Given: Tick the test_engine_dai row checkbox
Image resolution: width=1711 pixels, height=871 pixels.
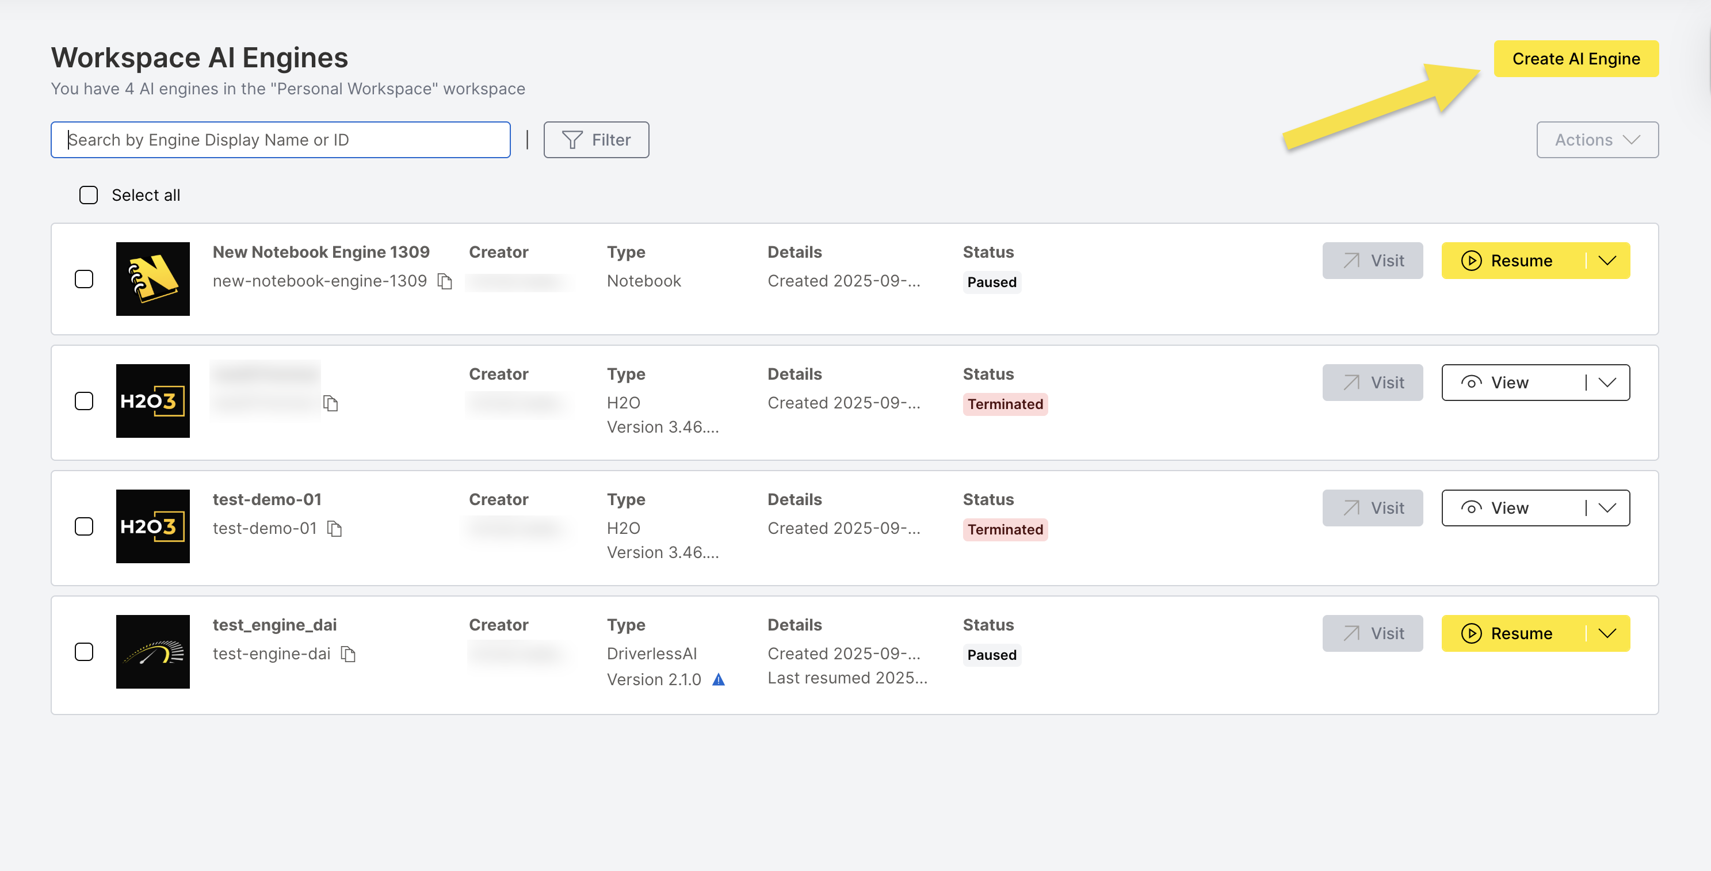Looking at the screenshot, I should (x=83, y=652).
